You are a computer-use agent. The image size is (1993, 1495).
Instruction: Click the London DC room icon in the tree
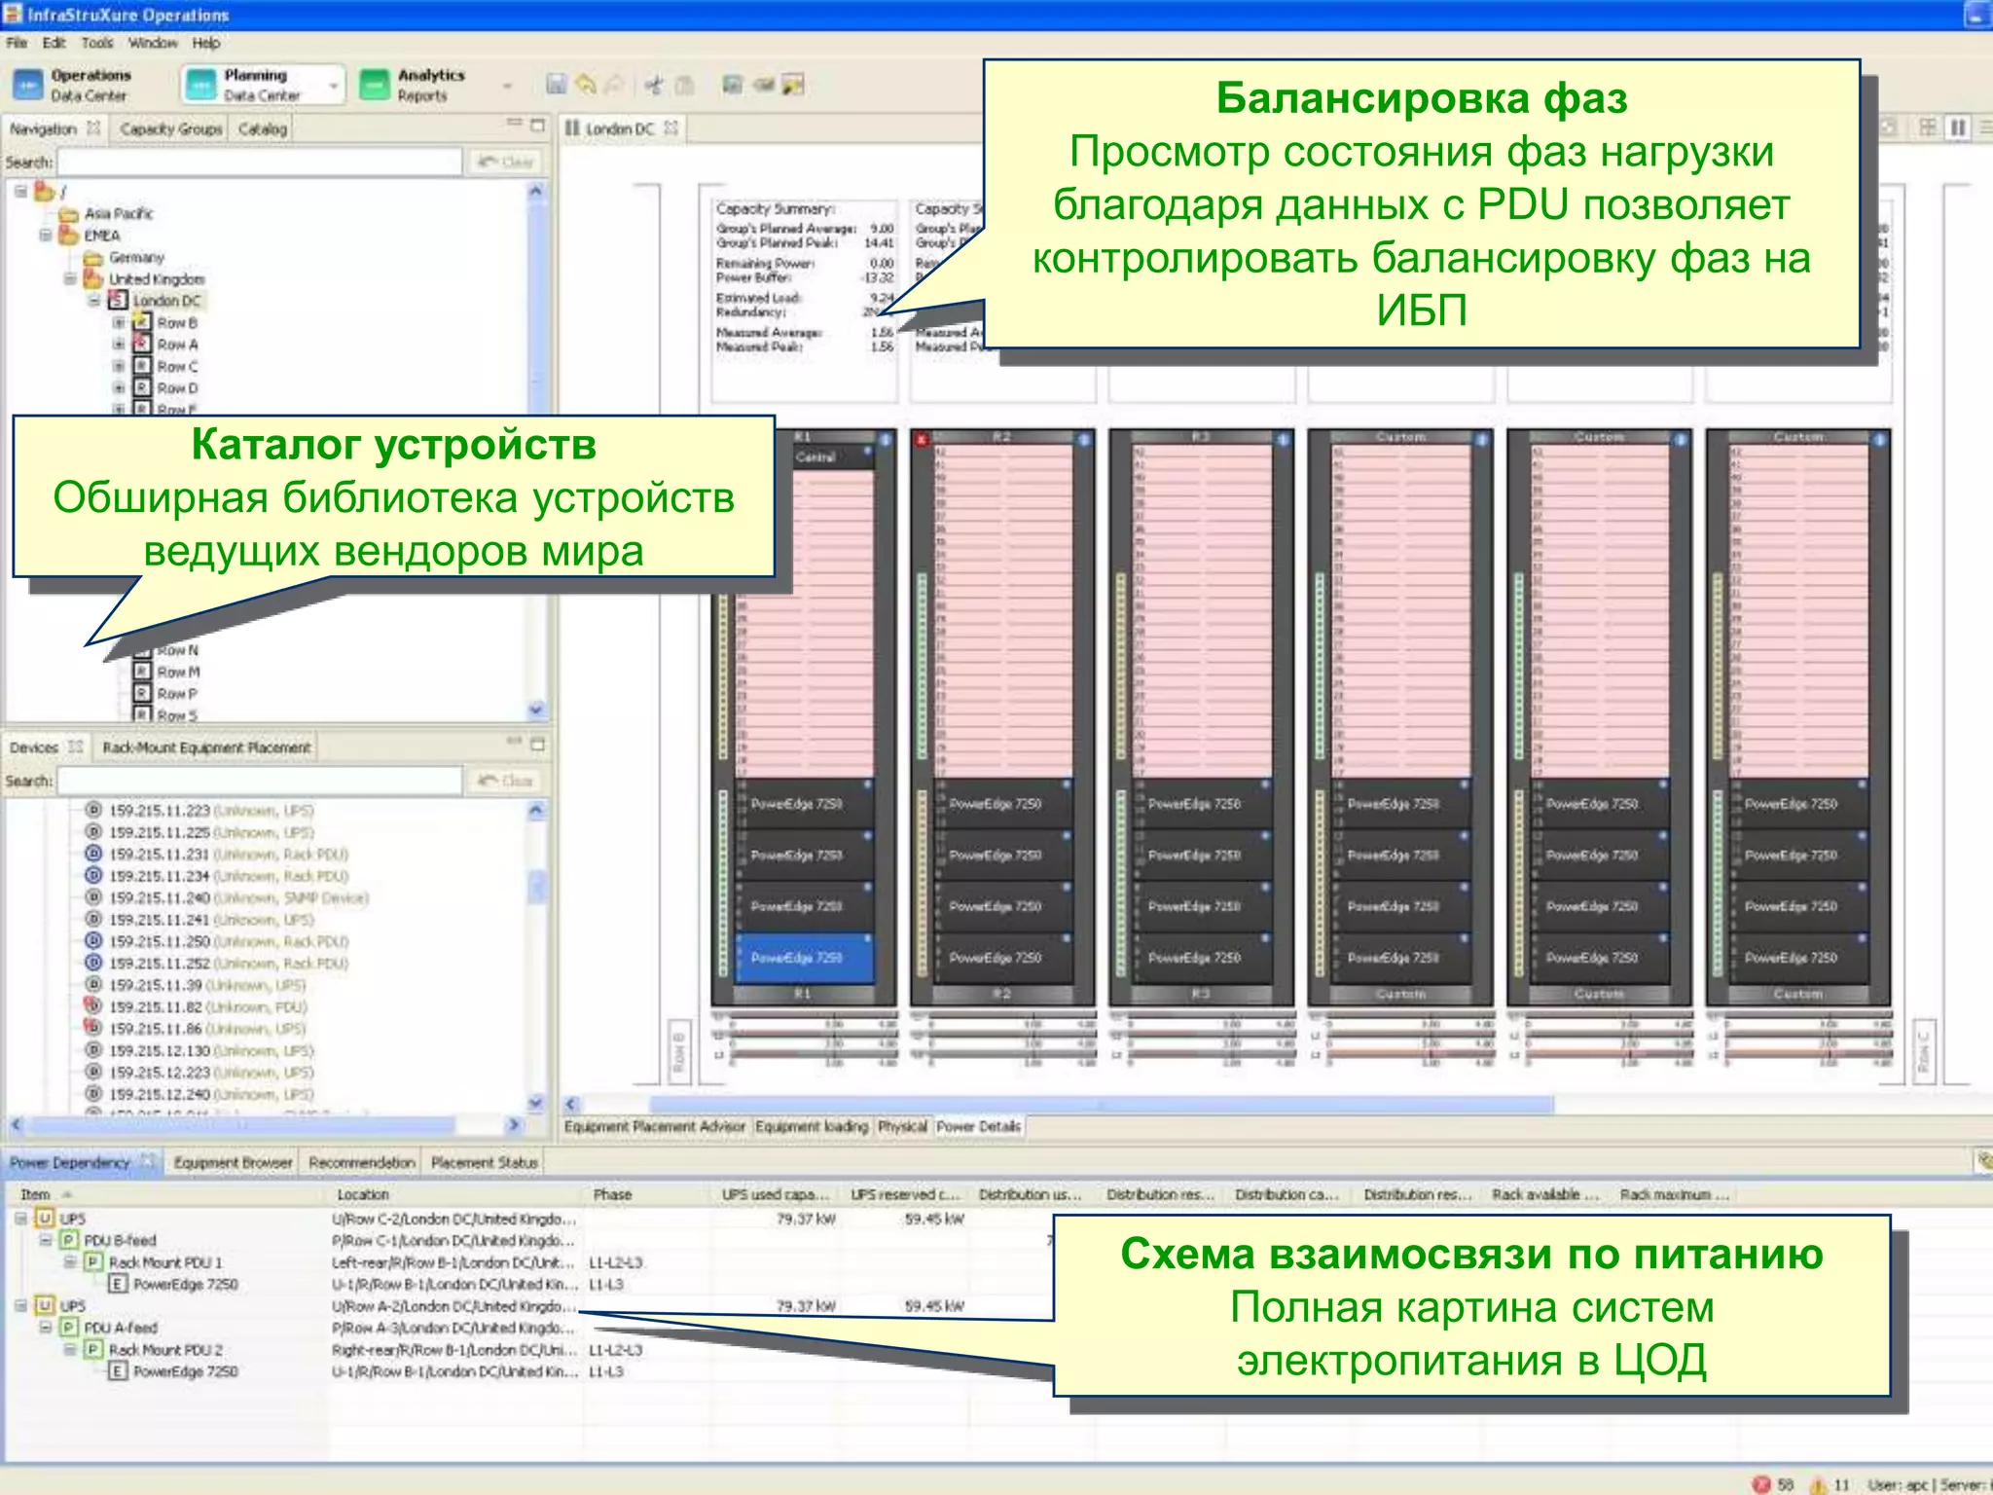click(118, 301)
